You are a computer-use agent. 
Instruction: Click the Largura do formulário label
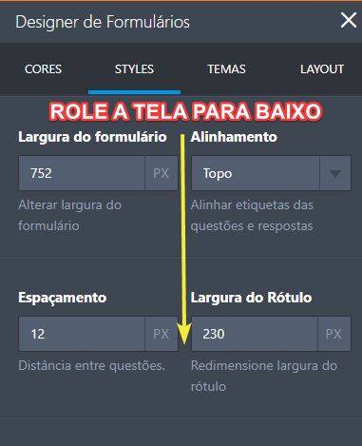[92, 137]
